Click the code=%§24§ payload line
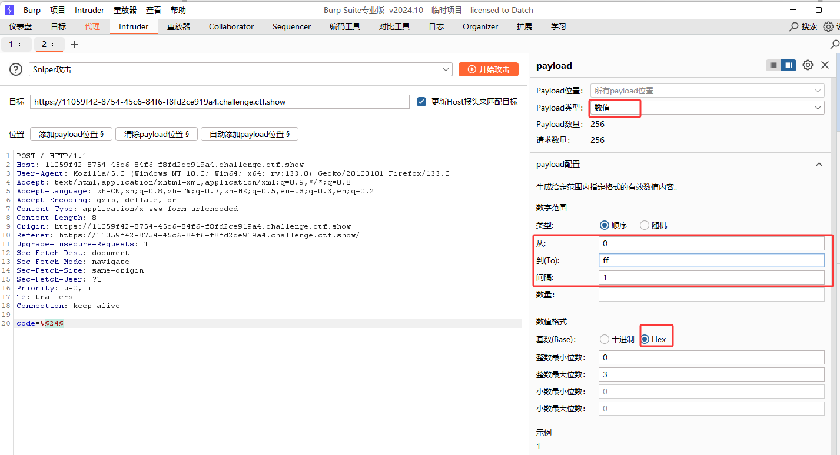The height and width of the screenshot is (455, 840). click(x=40, y=324)
